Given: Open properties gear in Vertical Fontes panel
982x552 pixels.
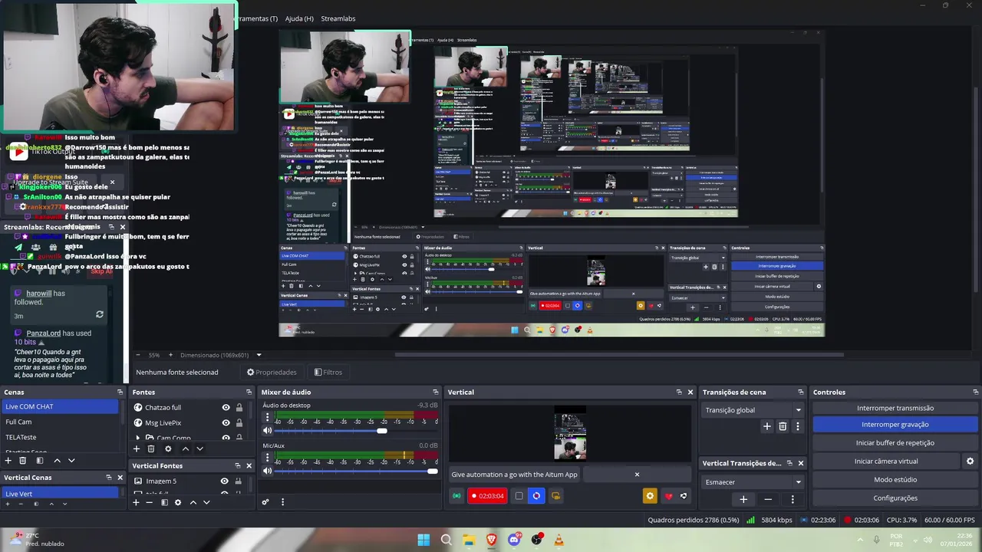Looking at the screenshot, I should [x=178, y=502].
